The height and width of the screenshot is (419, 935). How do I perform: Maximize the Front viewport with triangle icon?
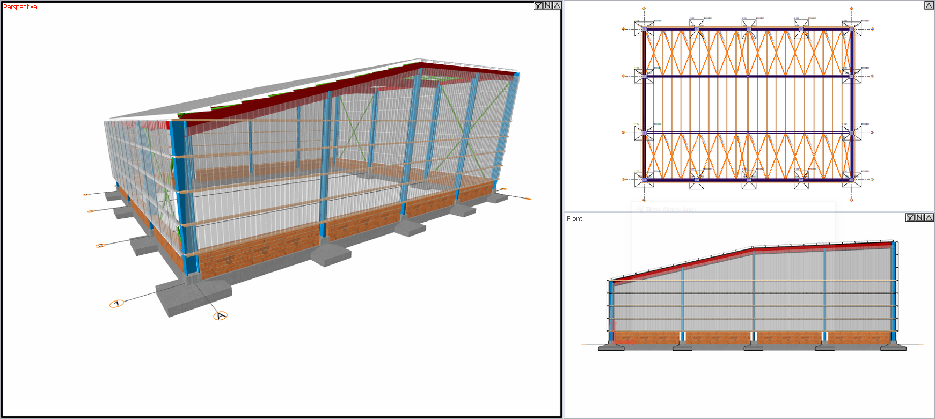point(929,217)
